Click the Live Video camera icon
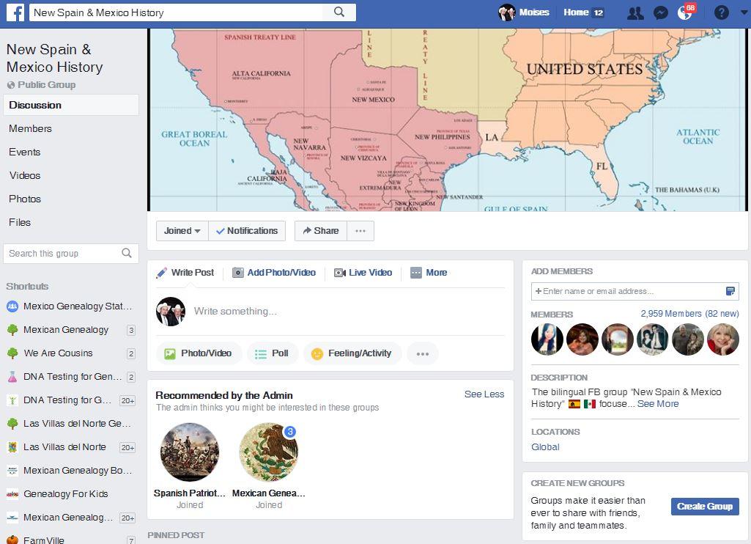751x544 pixels. (339, 273)
